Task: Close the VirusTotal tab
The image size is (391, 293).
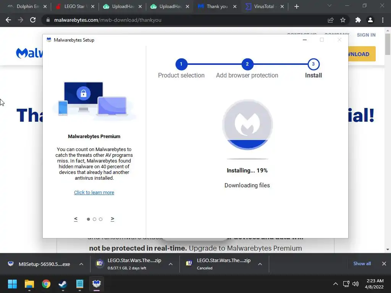Action: pyautogui.click(x=282, y=6)
